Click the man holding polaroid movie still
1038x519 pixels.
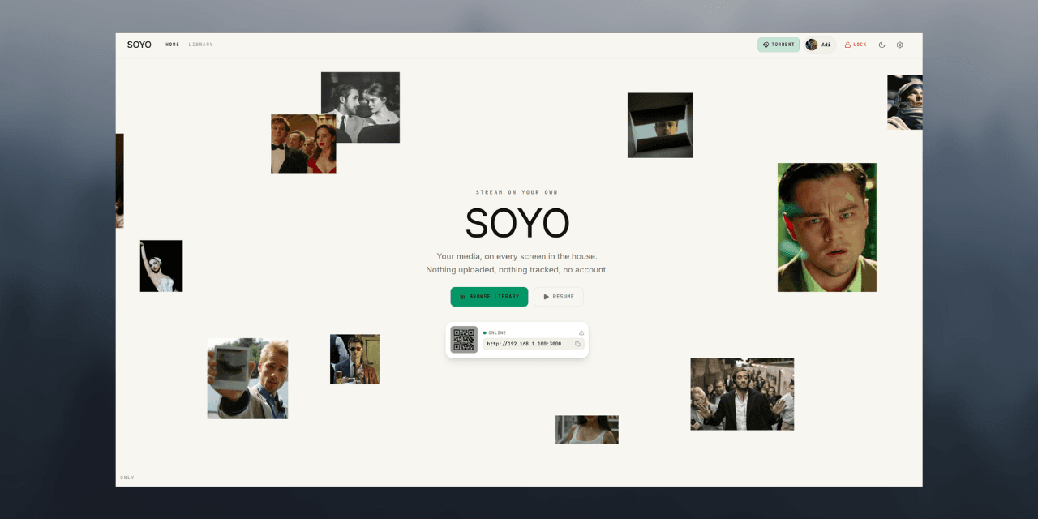click(247, 379)
